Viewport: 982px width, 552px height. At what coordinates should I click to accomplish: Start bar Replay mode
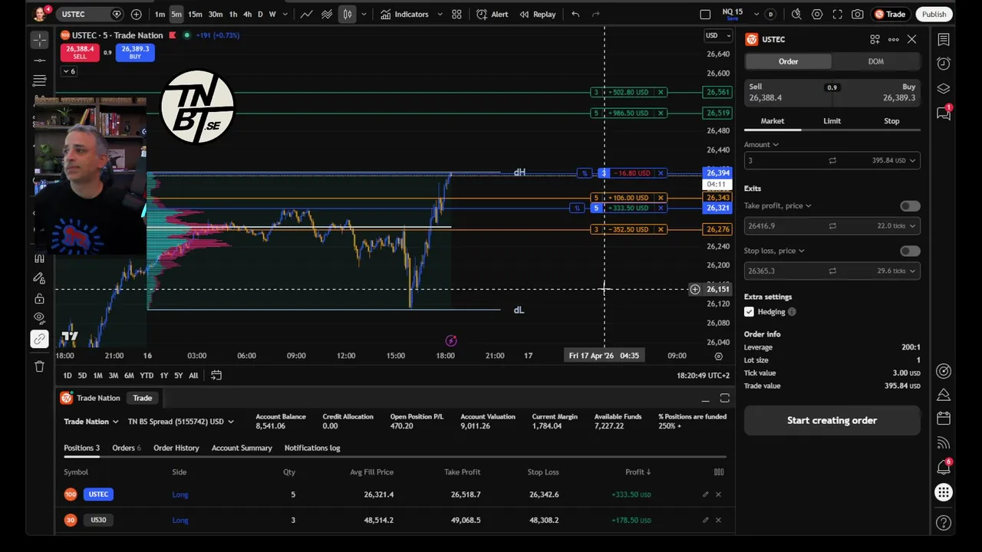click(x=537, y=14)
